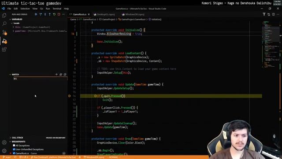Viewport: 282px width, 159px height.
Task: Add a new watch expression with plus icon
Action: (x=56, y=74)
